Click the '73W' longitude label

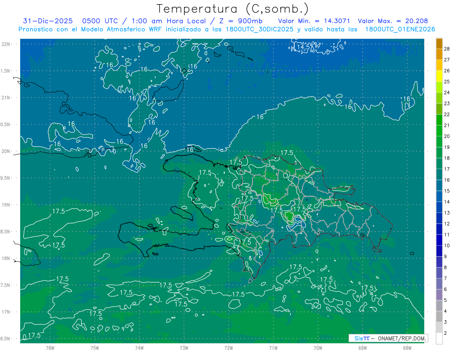coord(184,347)
